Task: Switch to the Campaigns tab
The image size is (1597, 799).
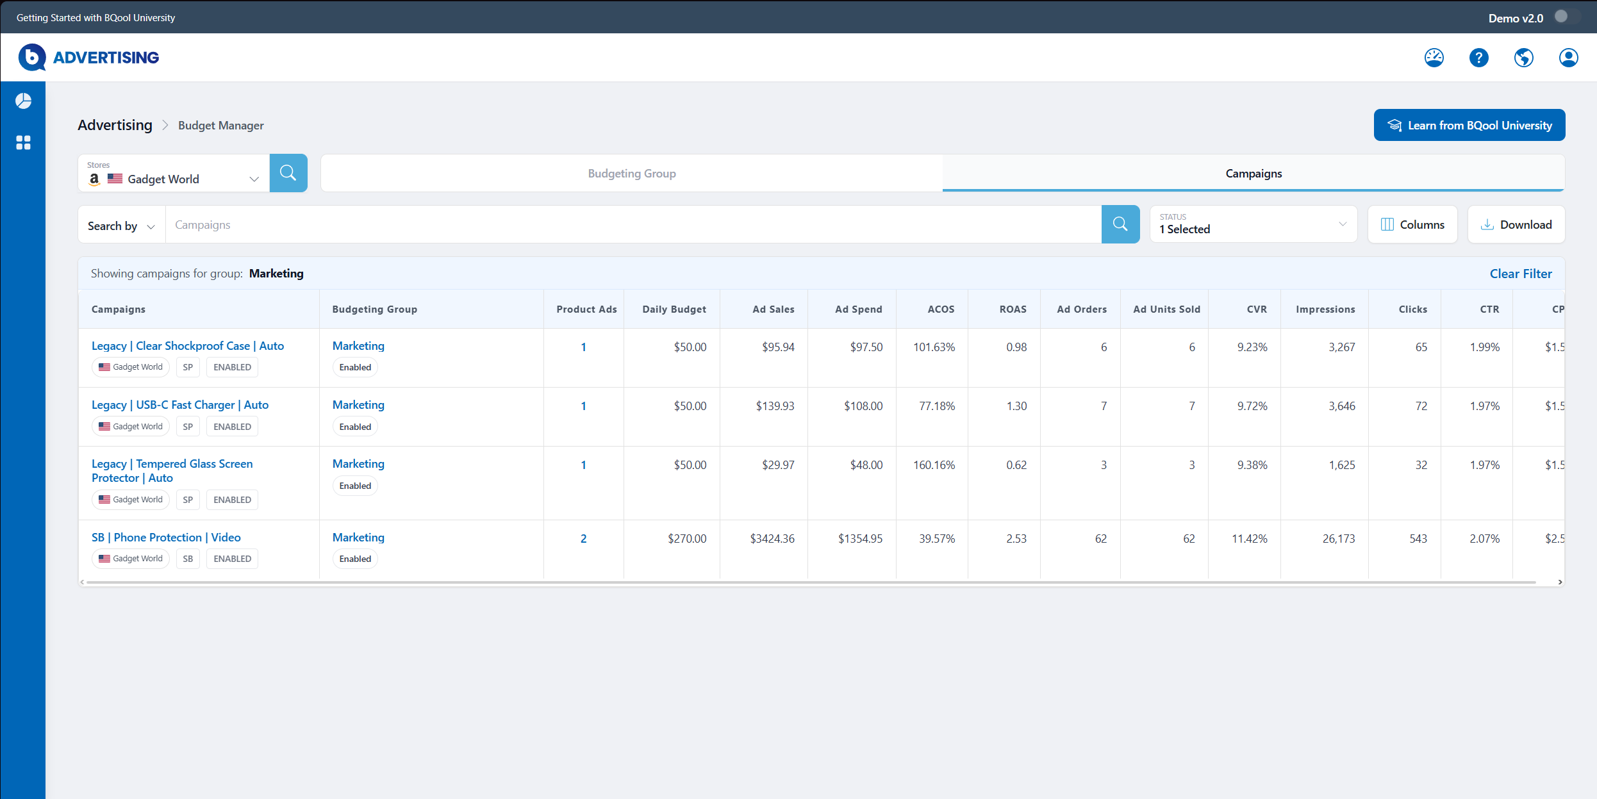Action: tap(1254, 173)
